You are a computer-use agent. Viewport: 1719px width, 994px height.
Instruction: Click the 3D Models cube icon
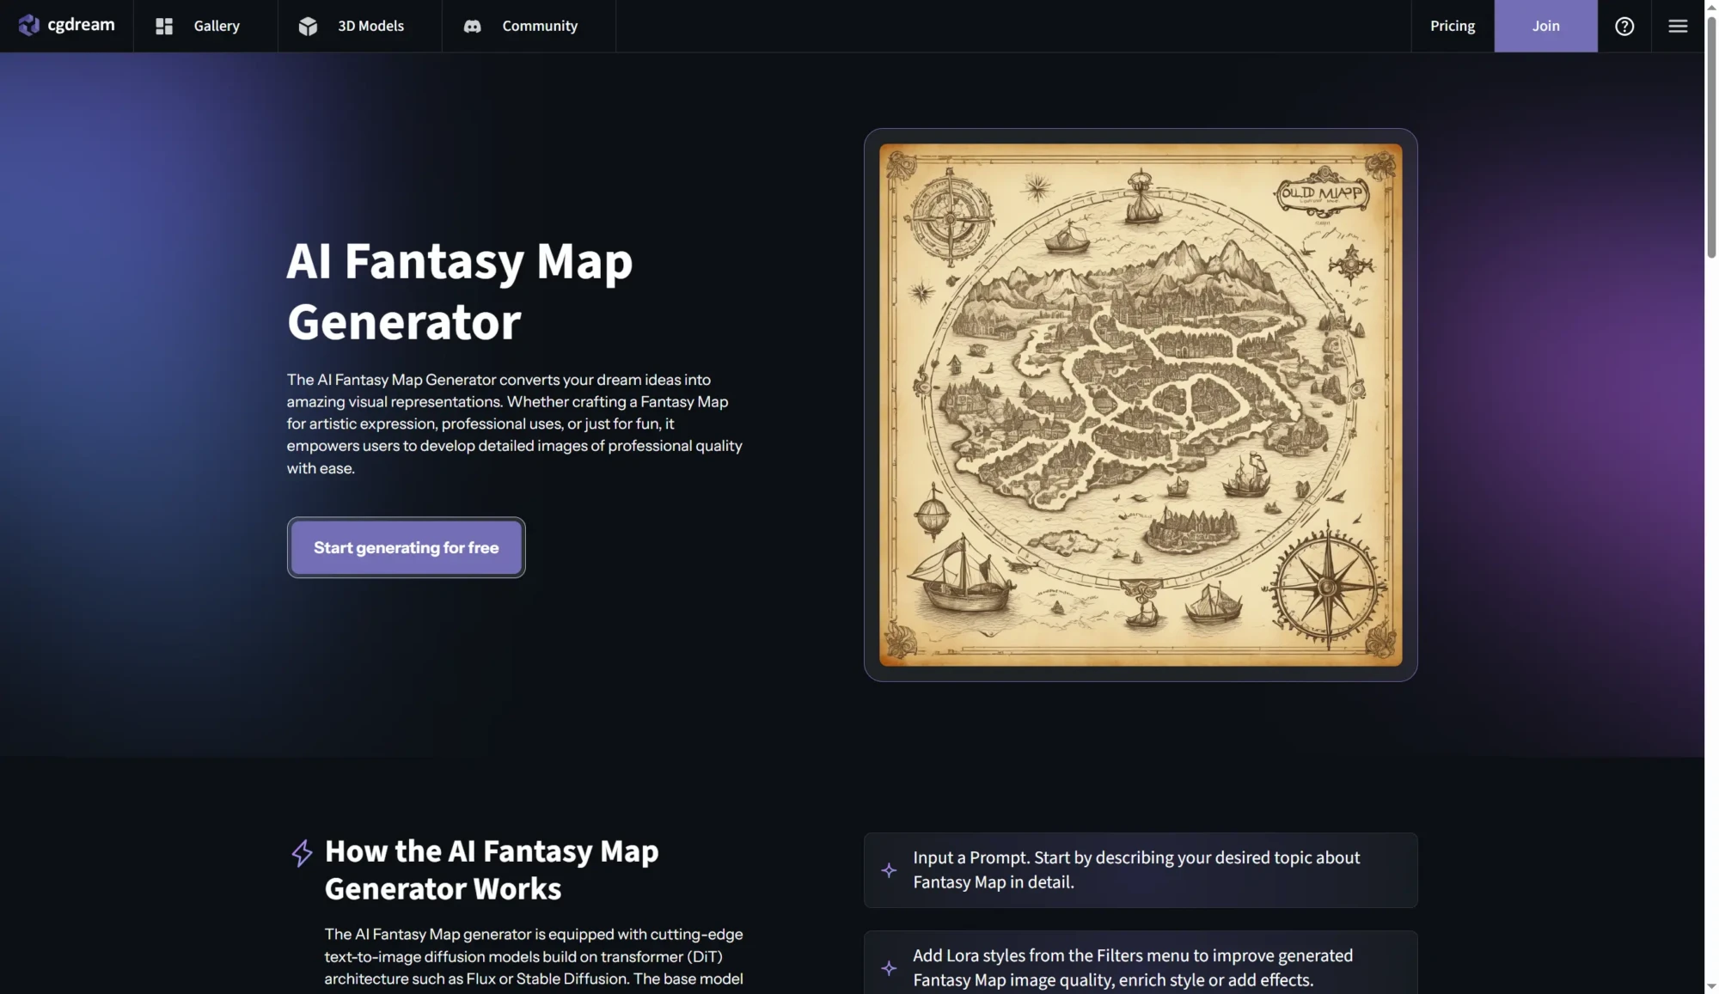(308, 27)
